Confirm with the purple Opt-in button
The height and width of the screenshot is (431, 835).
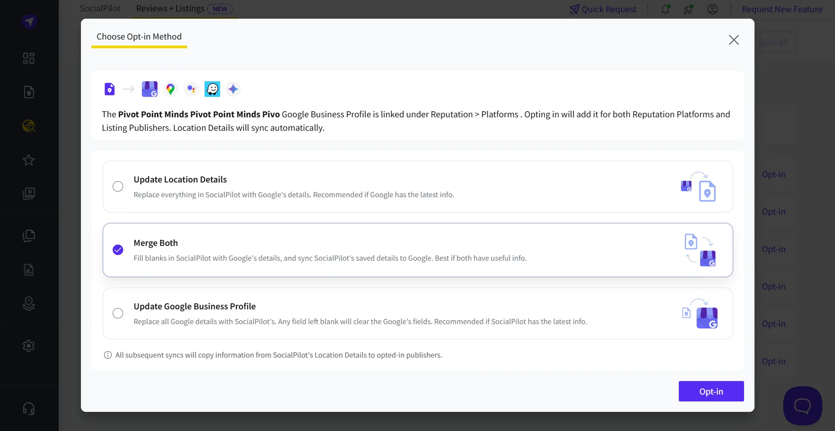pos(711,391)
